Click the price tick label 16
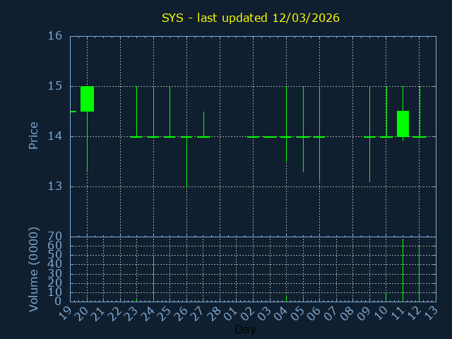This screenshot has width=452, height=339. (55, 36)
